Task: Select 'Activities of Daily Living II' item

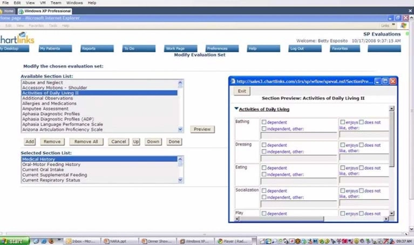Action: (99, 93)
